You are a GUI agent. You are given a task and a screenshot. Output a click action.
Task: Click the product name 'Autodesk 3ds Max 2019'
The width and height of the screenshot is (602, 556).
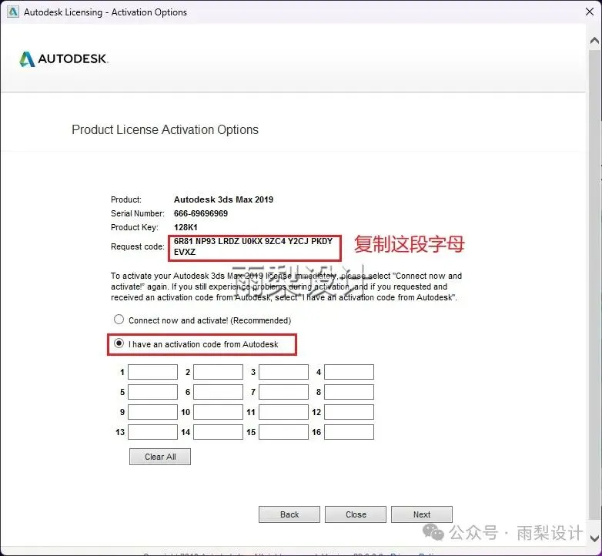[223, 199]
